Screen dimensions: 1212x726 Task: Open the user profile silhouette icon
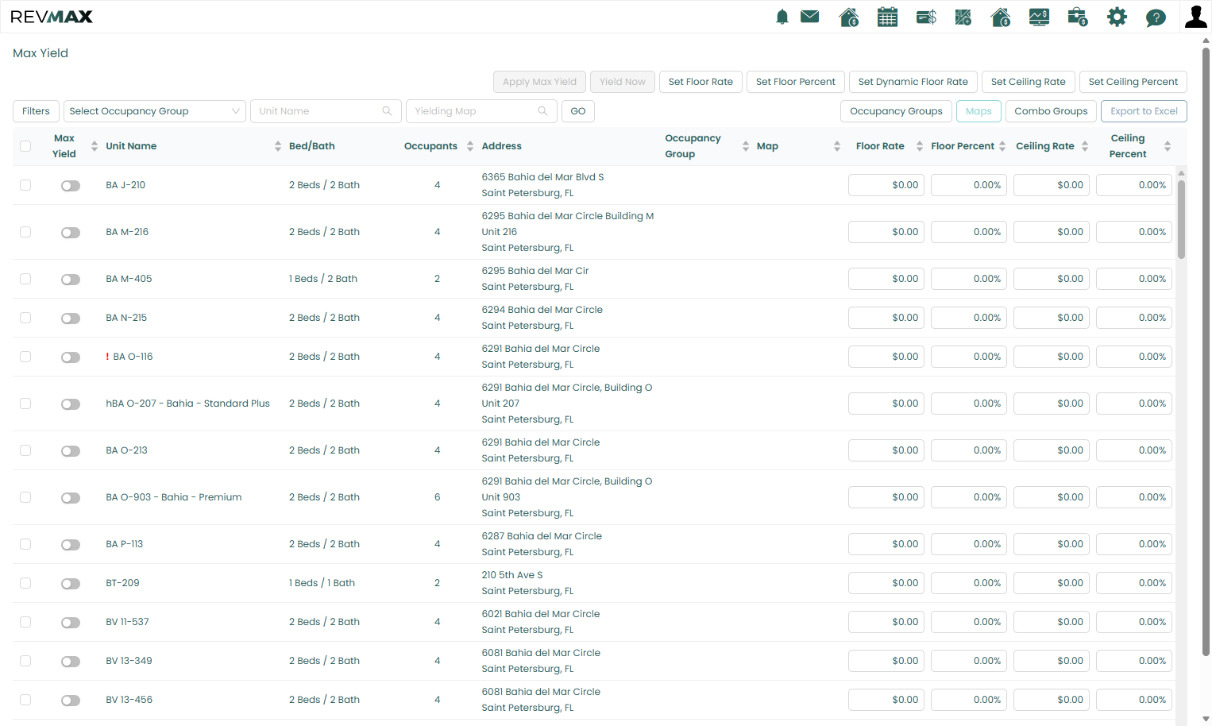[x=1195, y=17]
